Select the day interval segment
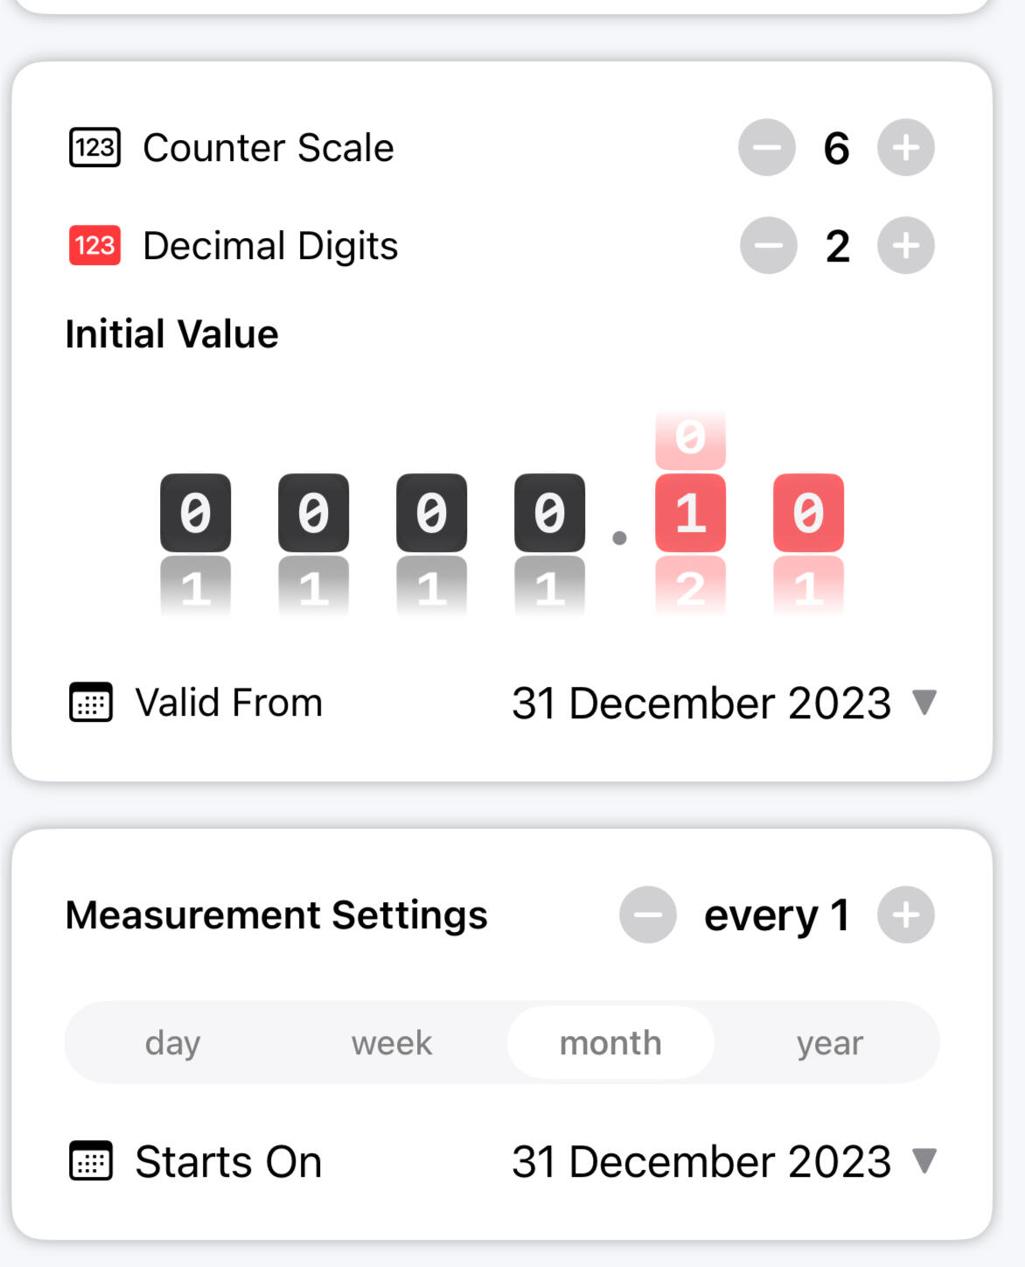 click(173, 1043)
